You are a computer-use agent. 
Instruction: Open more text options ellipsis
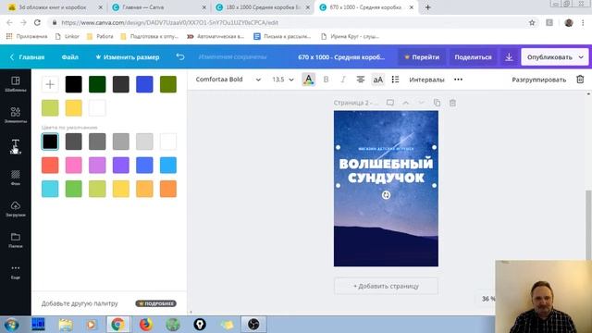[x=458, y=80]
